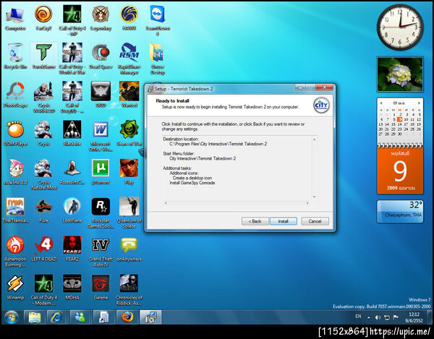This screenshot has height=339, width=434.
Task: Click the destination path under Destination location
Action: (x=218, y=144)
